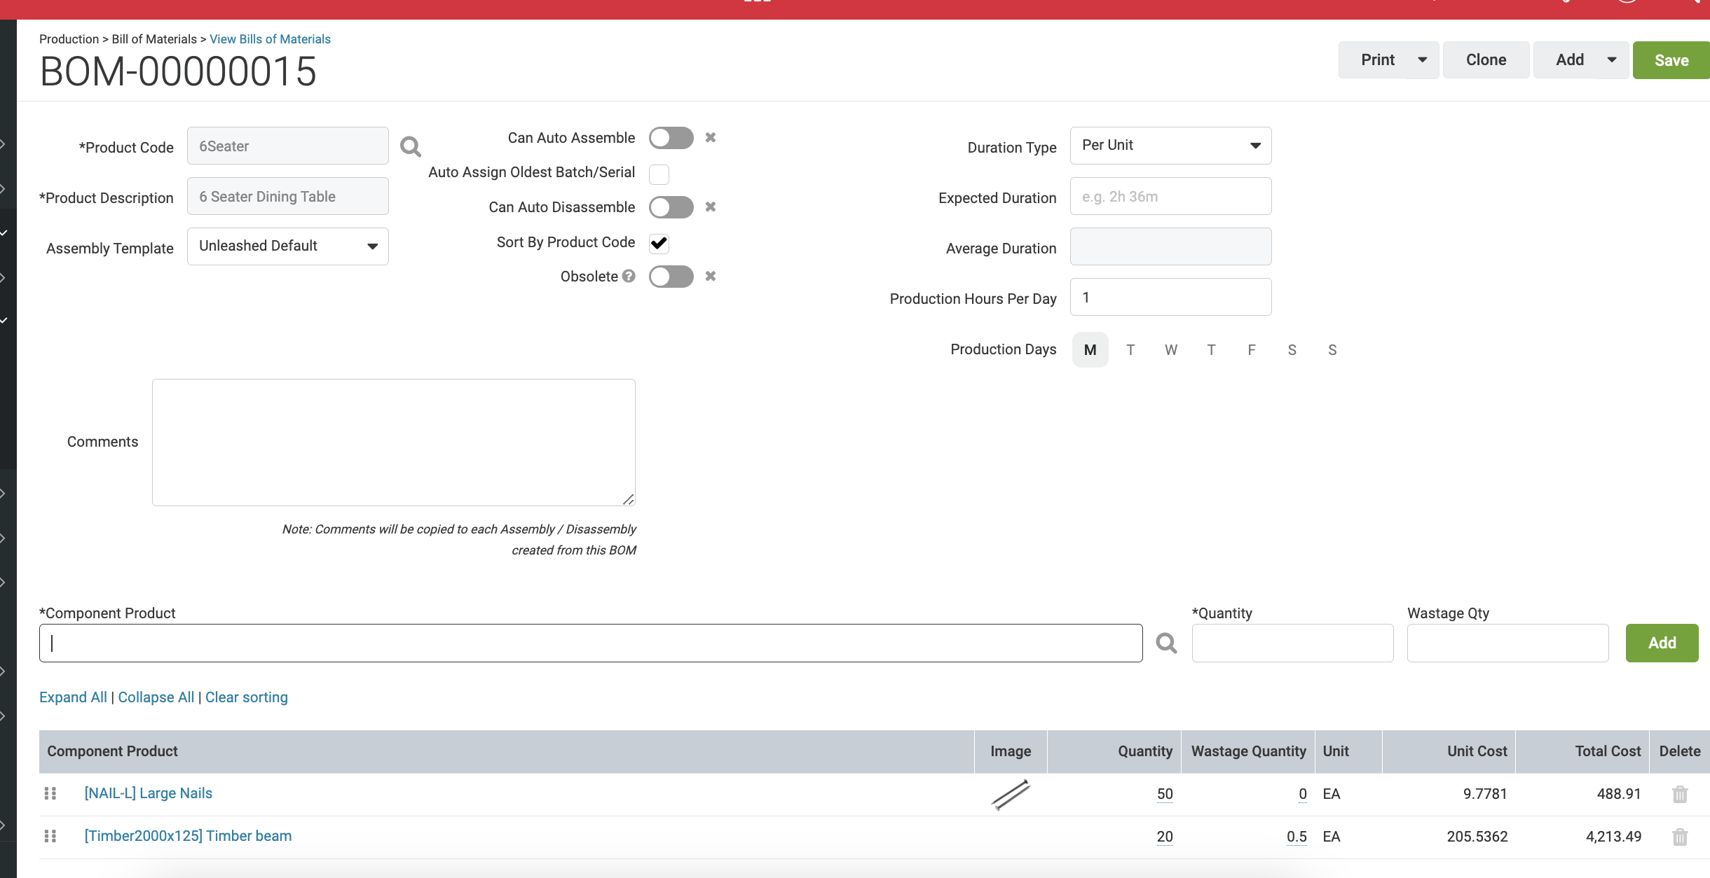Open the Assembly Template dropdown

287,246
